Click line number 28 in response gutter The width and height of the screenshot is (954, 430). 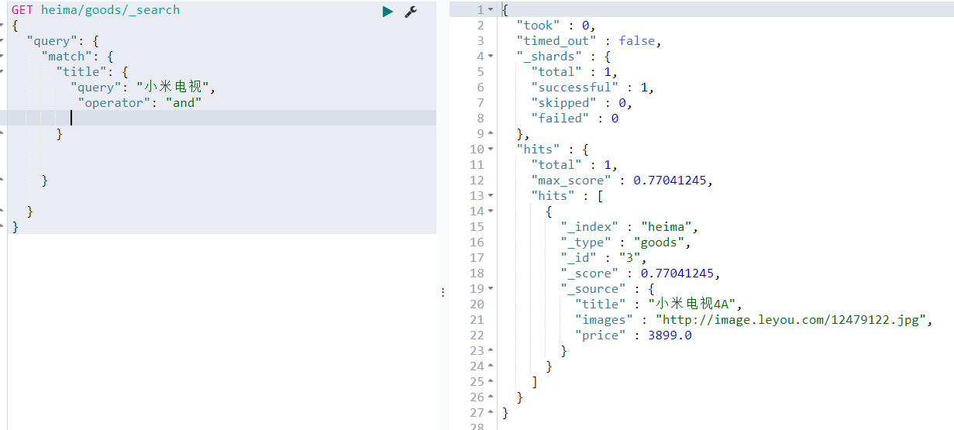477,426
